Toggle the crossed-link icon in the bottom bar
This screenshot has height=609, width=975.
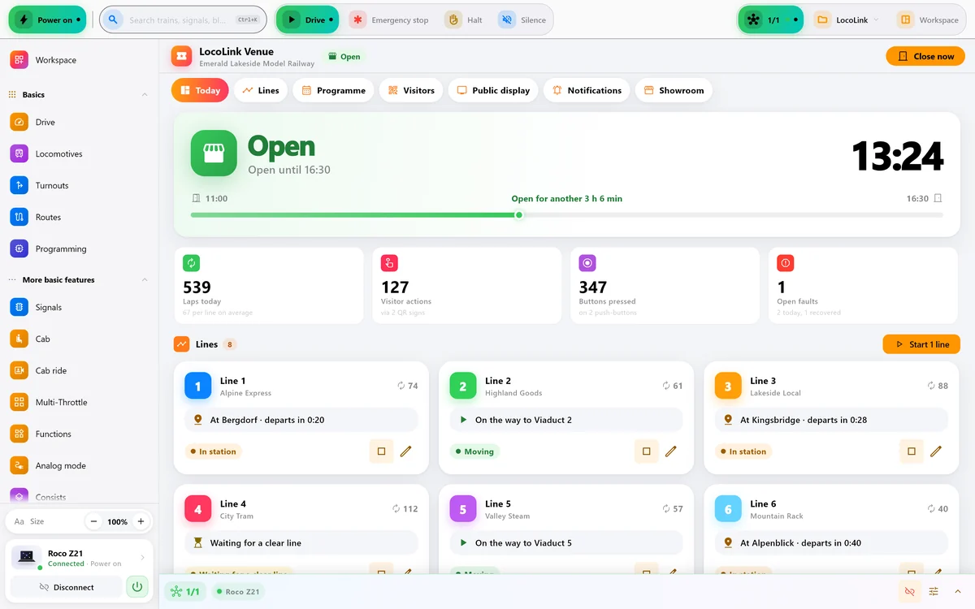[x=909, y=592]
